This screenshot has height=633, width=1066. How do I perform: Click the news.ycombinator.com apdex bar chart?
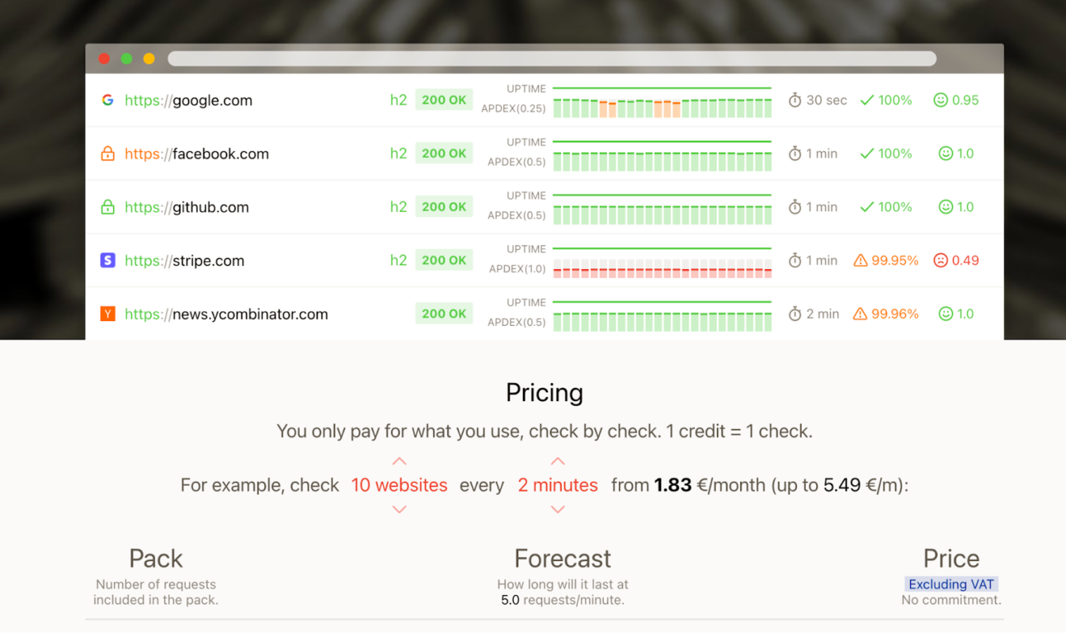point(662,321)
